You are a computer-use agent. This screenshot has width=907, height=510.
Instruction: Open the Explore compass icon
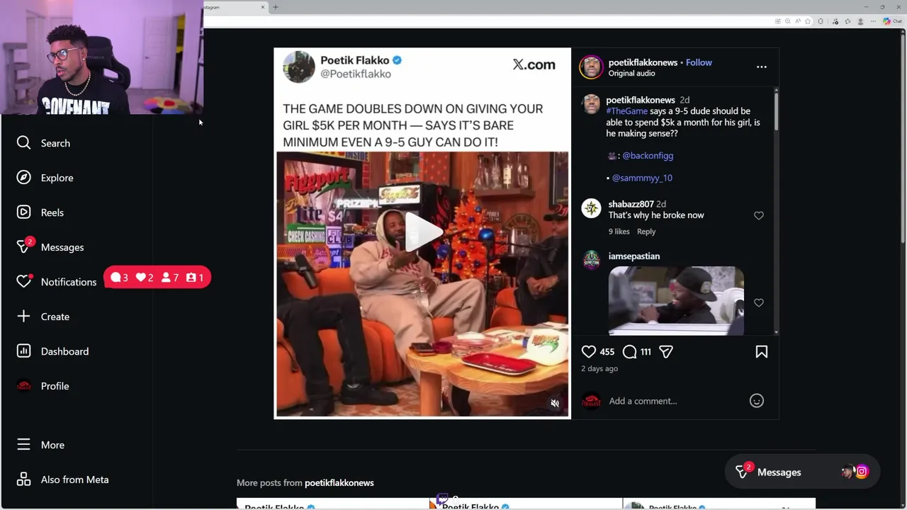(x=23, y=178)
